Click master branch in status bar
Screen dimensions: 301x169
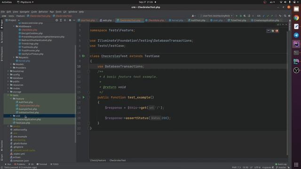281,168
